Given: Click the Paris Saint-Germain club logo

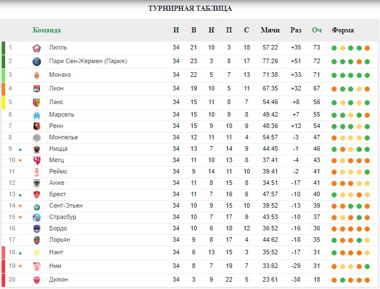Looking at the screenshot, I should click(36, 61).
